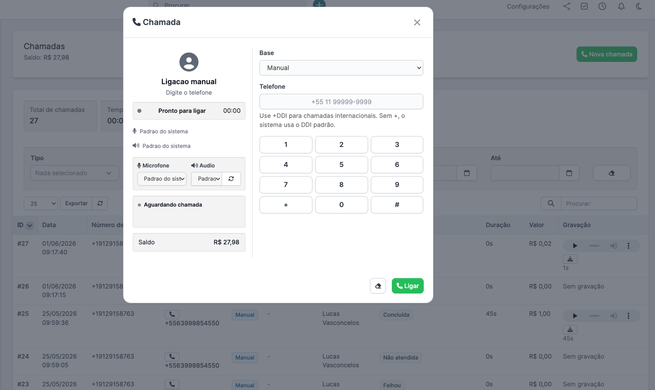Image resolution: width=655 pixels, height=390 pixels.
Task: Mute the audio player of call #25
Action: coord(614,316)
